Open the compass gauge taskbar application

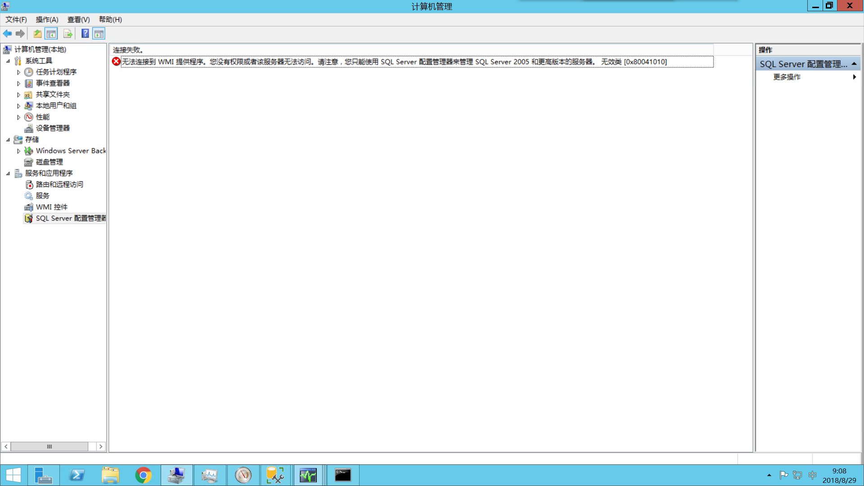pyautogui.click(x=243, y=475)
